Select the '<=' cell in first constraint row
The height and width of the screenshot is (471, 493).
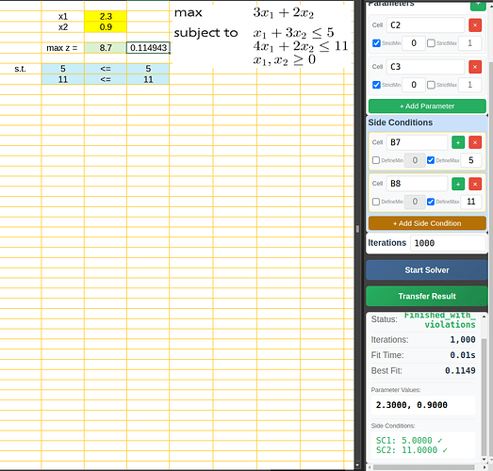pos(106,69)
